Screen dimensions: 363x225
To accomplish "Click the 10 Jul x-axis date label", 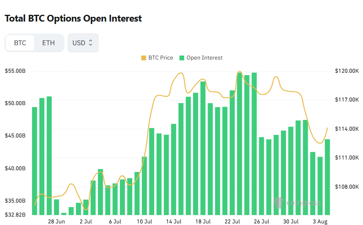I will point(144,221).
